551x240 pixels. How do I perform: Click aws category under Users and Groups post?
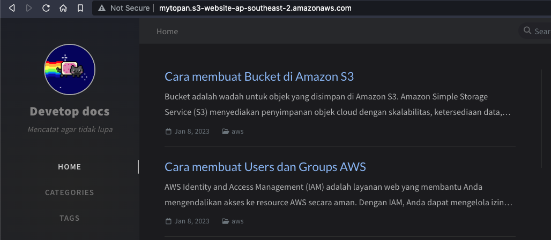pos(237,221)
